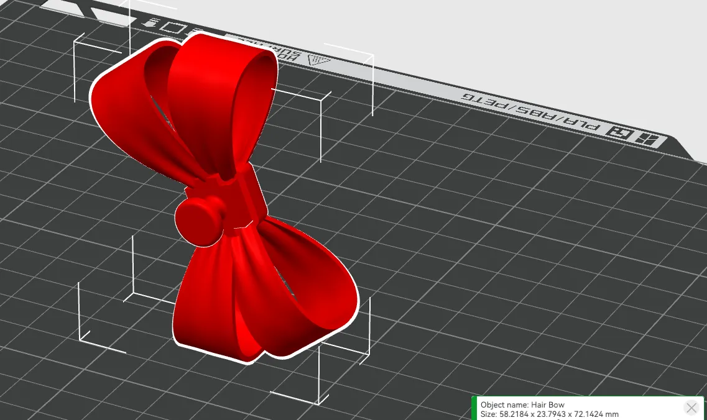This screenshot has height=420, width=707.
Task: Click the downward arrow heat icon on bed
Action: coord(149,21)
